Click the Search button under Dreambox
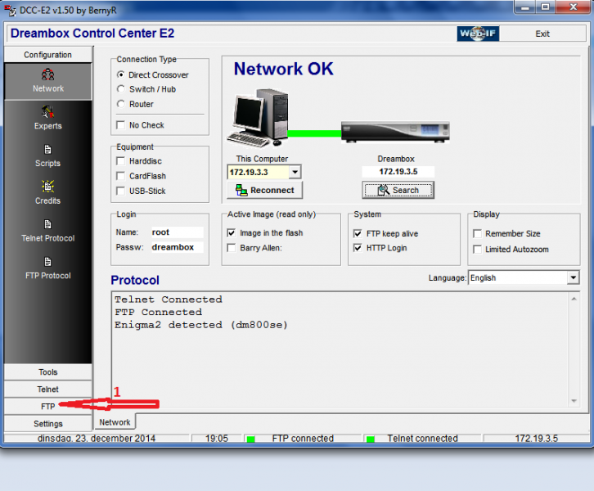 pyautogui.click(x=398, y=190)
